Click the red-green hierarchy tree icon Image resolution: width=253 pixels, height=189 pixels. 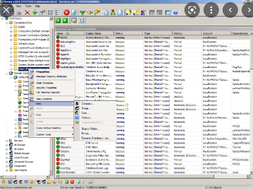point(113,12)
